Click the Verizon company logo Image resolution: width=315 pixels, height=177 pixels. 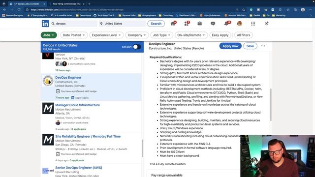[48, 56]
